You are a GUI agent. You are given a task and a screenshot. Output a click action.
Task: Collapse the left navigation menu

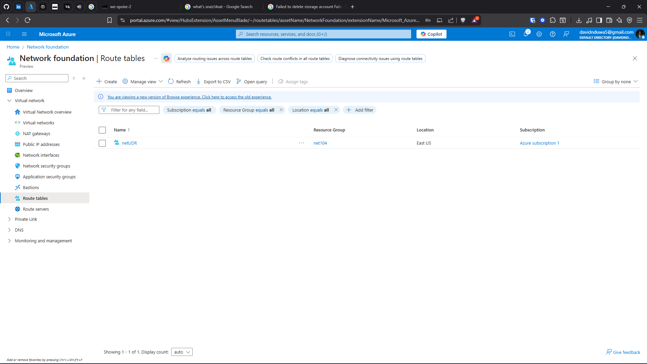pyautogui.click(x=84, y=78)
